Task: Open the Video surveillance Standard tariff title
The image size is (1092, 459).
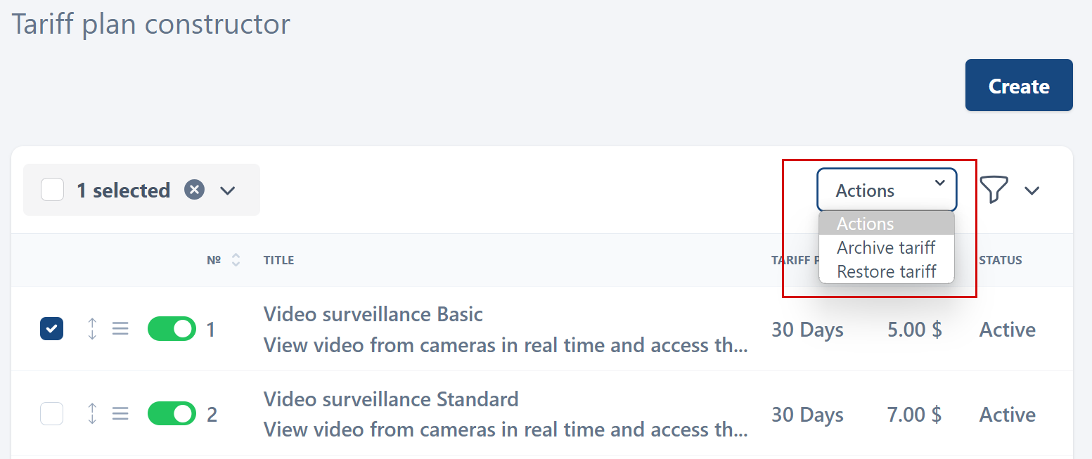Action: click(391, 399)
